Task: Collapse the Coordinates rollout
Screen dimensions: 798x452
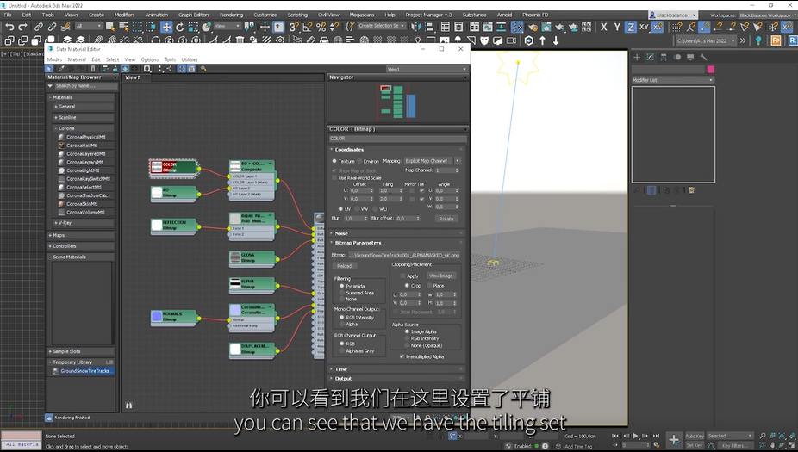Action: [x=397, y=150]
